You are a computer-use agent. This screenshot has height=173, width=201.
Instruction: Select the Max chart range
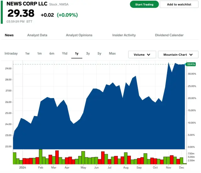112,54
